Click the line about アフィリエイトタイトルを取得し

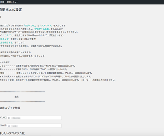46,77
